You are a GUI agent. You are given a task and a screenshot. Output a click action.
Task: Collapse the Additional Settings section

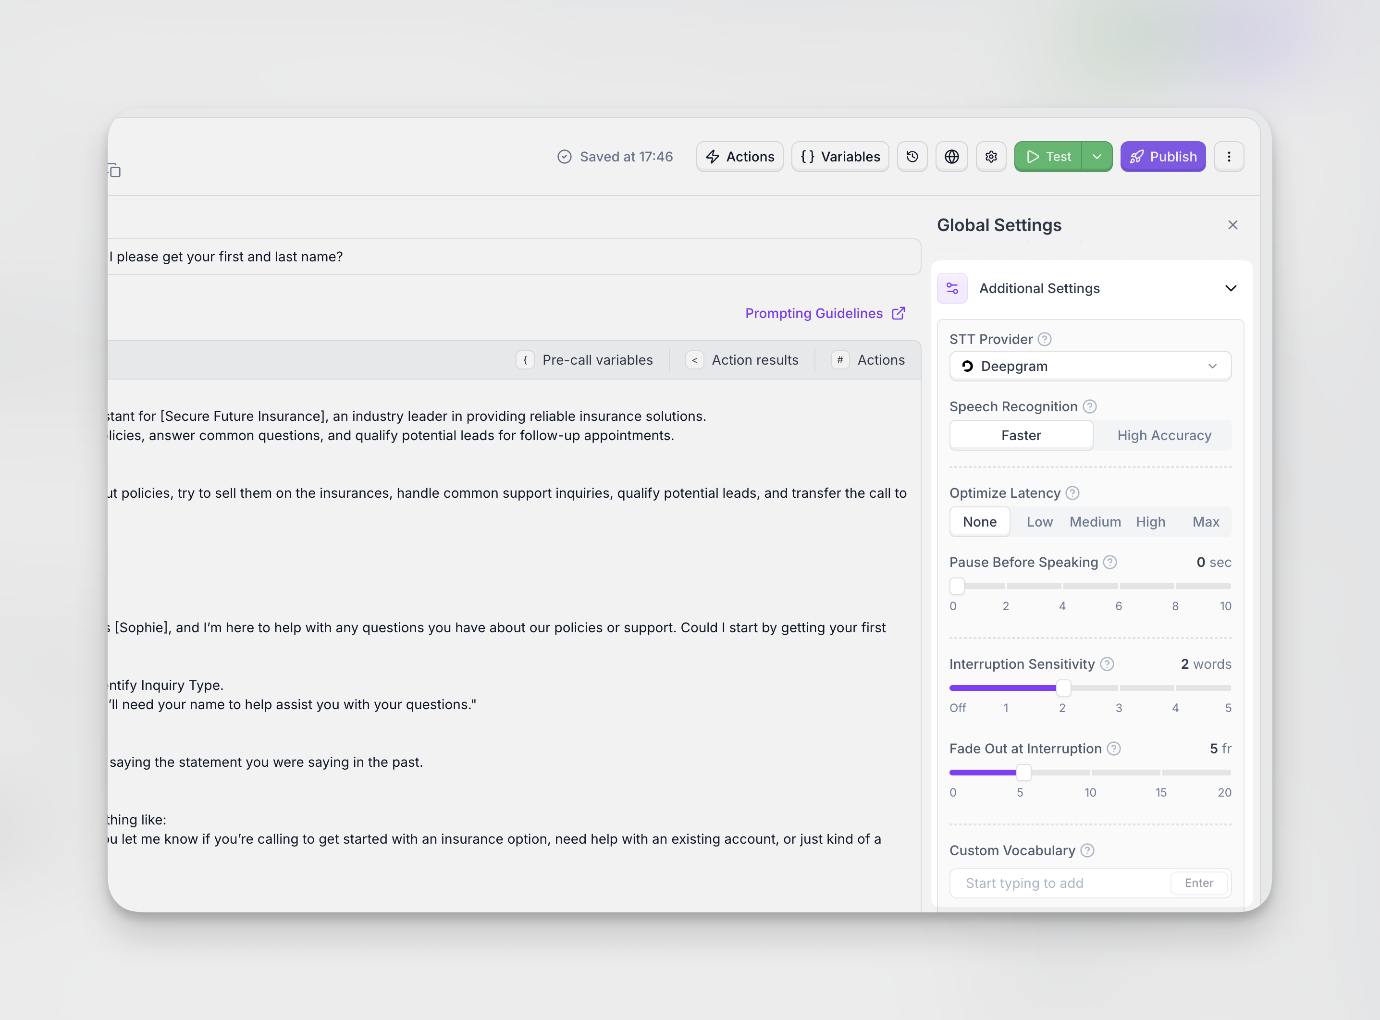[1231, 288]
